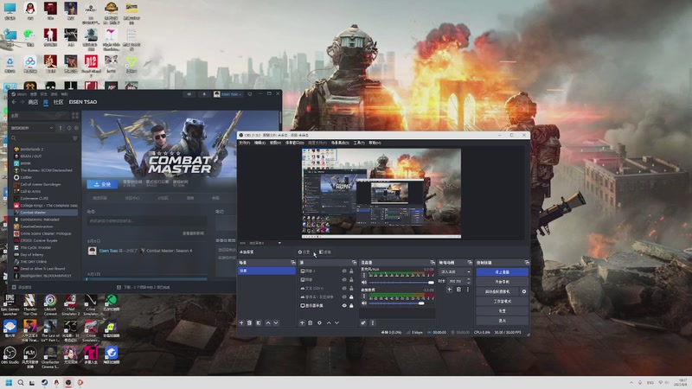Open The Last of Us Part I desktop shortcut

(x=50, y=330)
